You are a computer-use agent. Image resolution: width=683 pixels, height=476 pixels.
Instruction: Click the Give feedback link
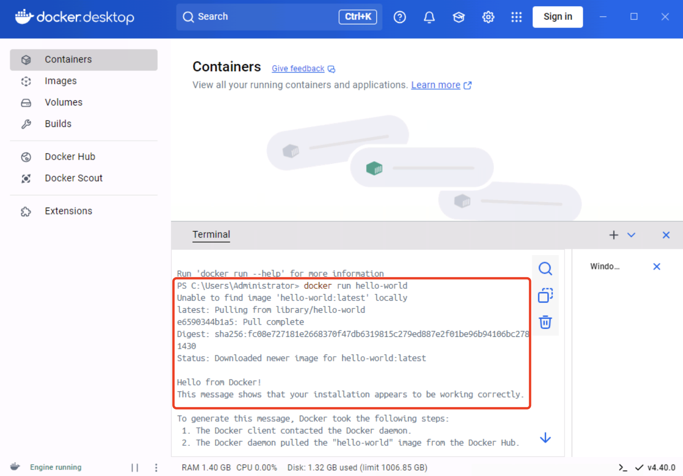click(x=298, y=68)
